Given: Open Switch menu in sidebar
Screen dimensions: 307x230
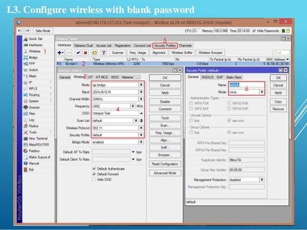Looking at the screenshot, I should 31,70.
